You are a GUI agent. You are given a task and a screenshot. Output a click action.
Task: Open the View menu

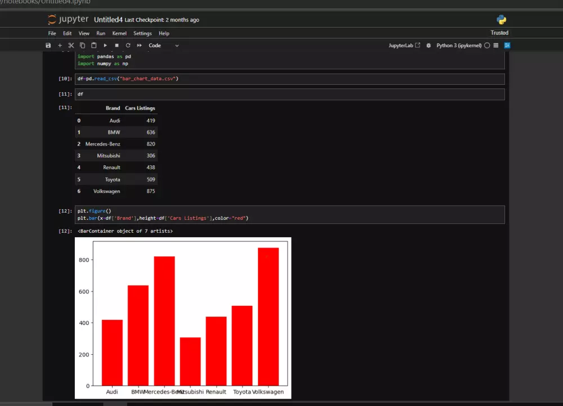pyautogui.click(x=84, y=33)
